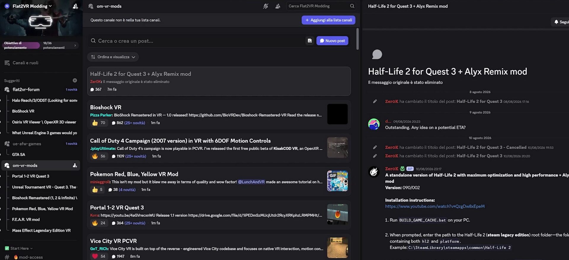View the Pokemon GIF thumbnail
569x260 pixels.
pos(337,181)
